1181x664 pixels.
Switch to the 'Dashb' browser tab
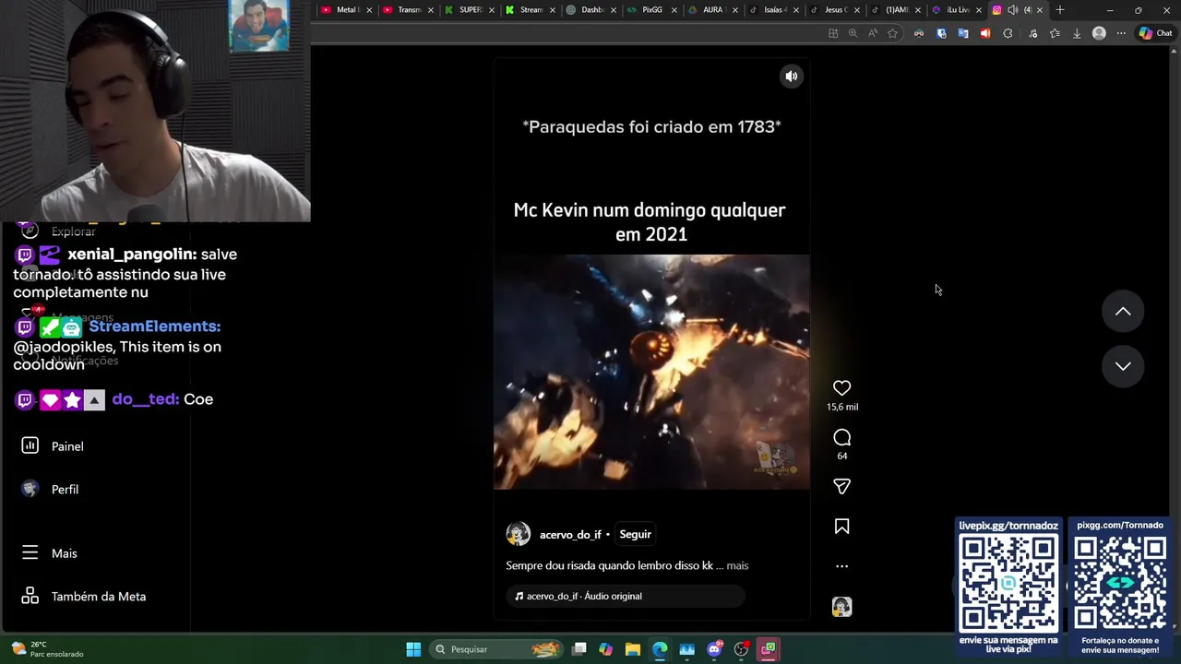click(x=590, y=10)
